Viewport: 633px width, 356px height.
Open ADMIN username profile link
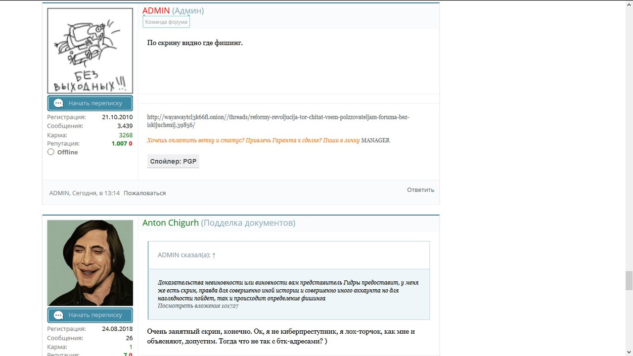[x=156, y=10]
